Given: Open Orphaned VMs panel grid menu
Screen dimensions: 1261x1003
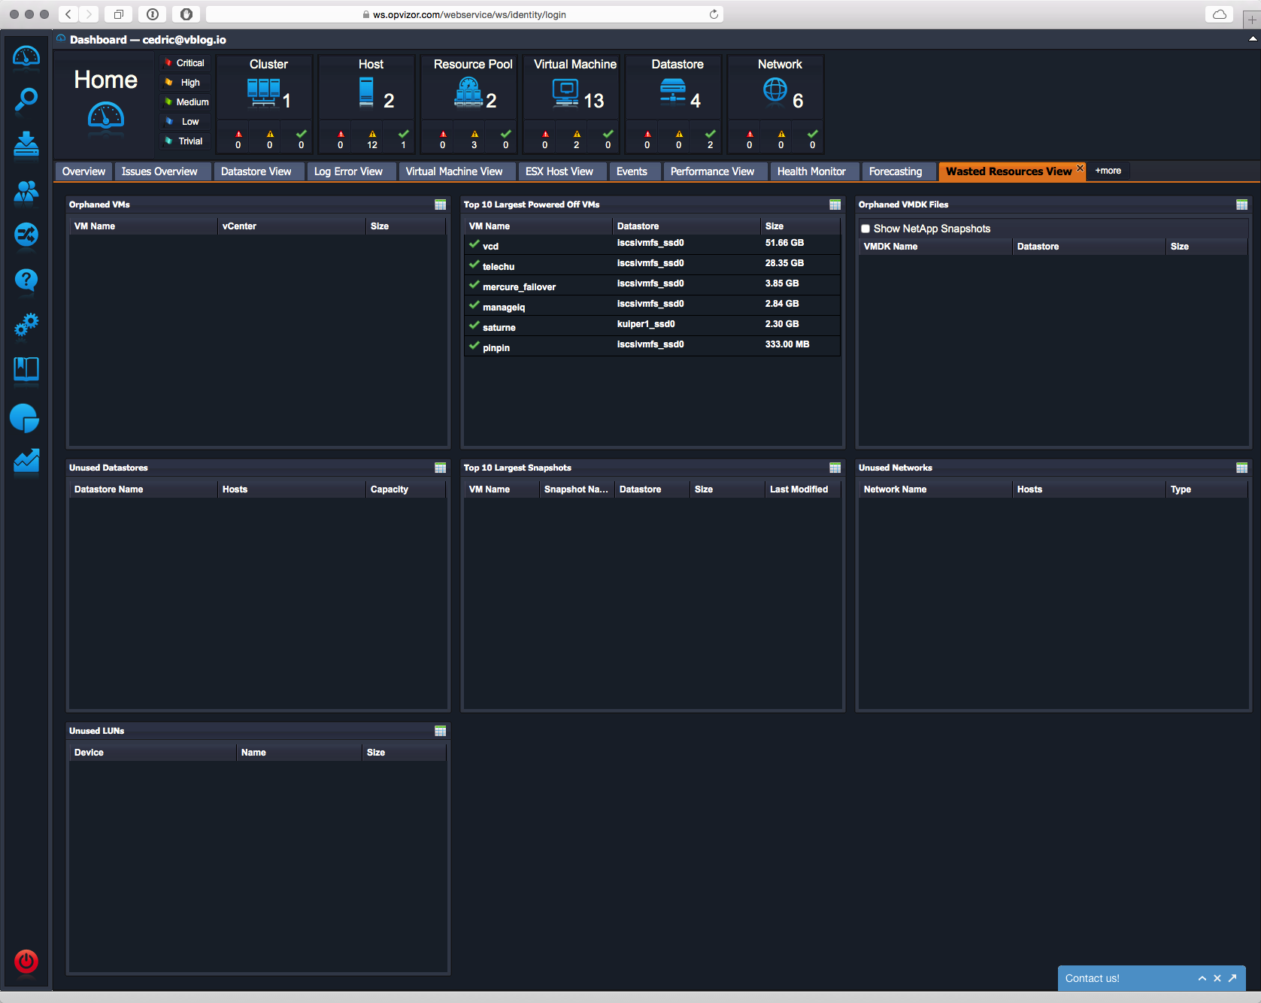Looking at the screenshot, I should click(441, 205).
